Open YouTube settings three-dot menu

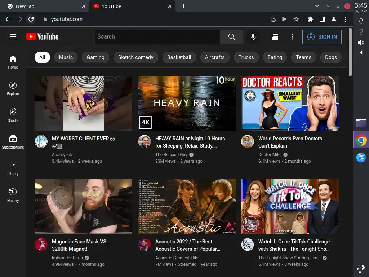pos(292,37)
